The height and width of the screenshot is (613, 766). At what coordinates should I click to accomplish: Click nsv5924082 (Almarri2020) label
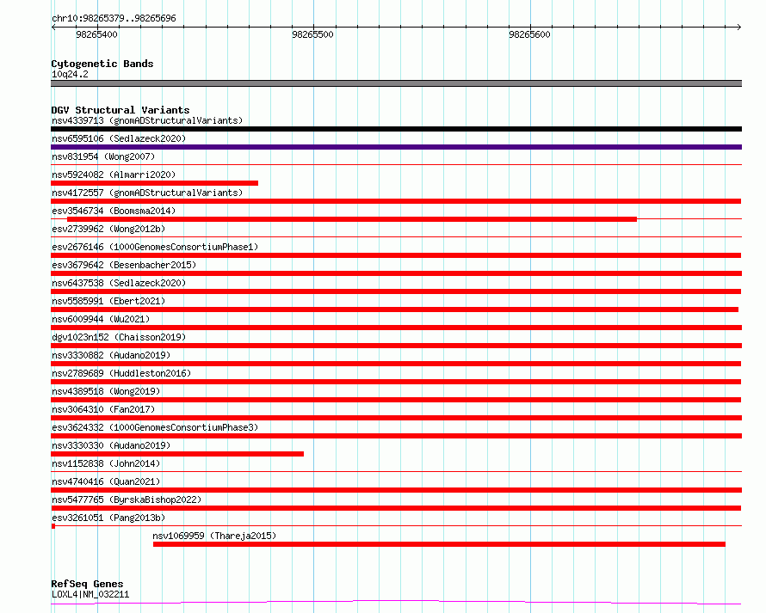(114, 175)
